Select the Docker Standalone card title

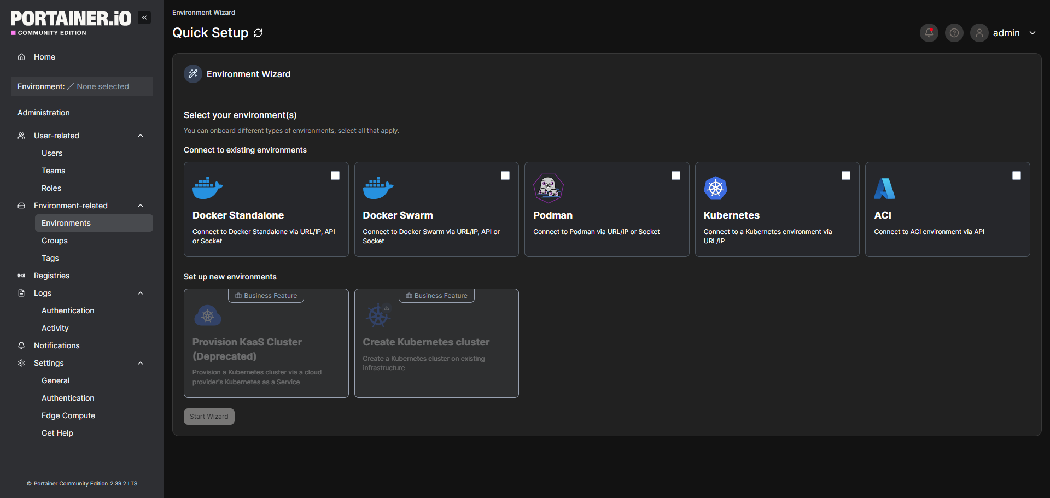coord(238,215)
